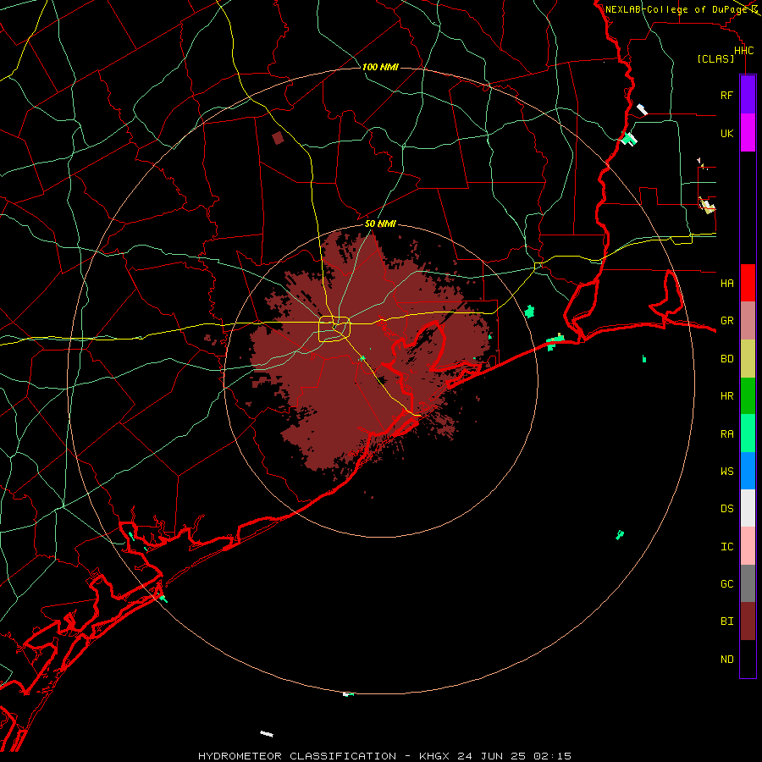
Task: Click the 02:15 timestamp
Action: tap(552, 756)
